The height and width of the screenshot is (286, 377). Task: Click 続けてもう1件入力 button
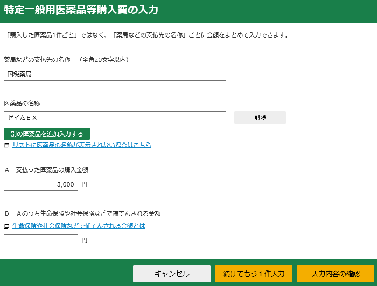click(254, 274)
